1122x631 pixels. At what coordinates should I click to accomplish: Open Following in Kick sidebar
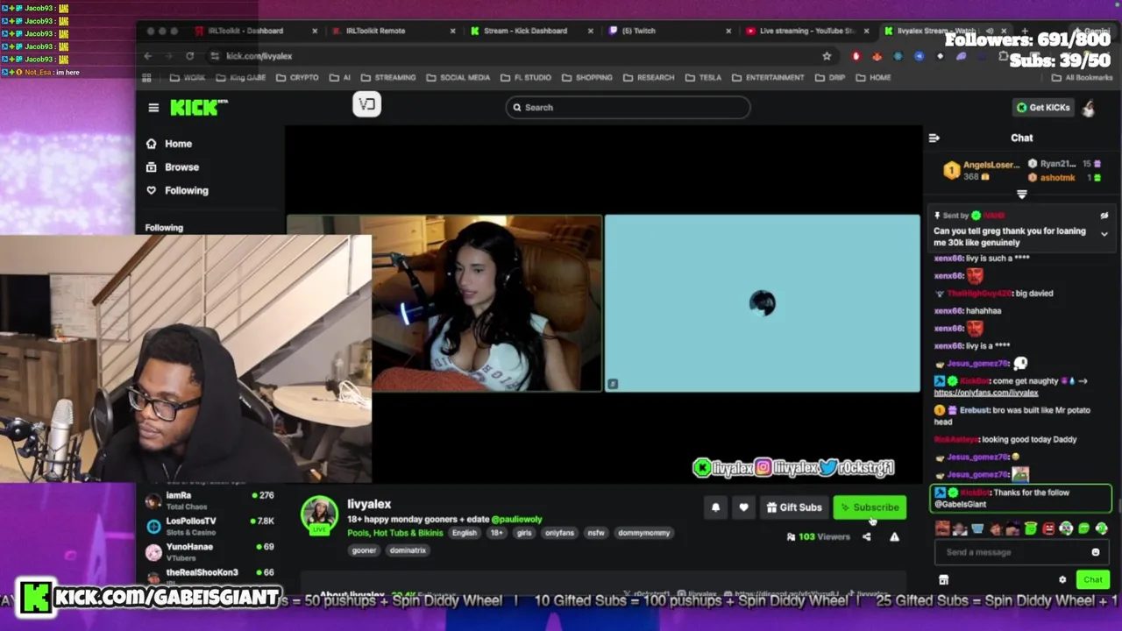[x=178, y=190]
